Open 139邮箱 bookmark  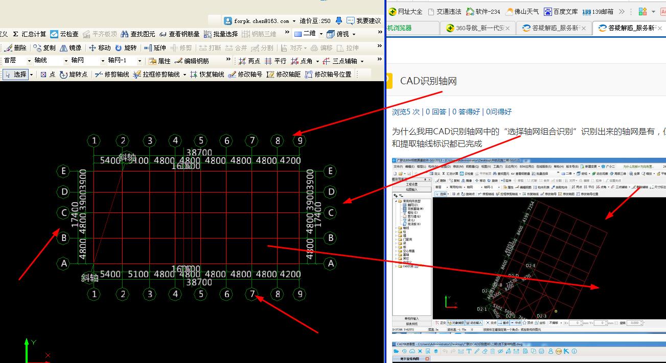click(598, 11)
